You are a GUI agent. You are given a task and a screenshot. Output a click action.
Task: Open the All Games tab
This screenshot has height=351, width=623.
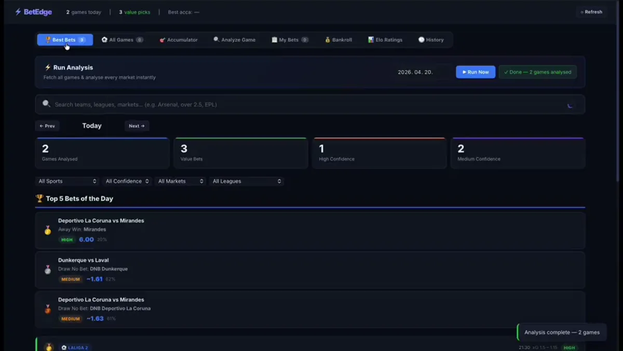[123, 39]
